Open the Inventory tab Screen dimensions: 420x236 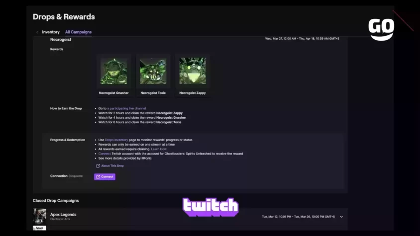click(x=51, y=32)
